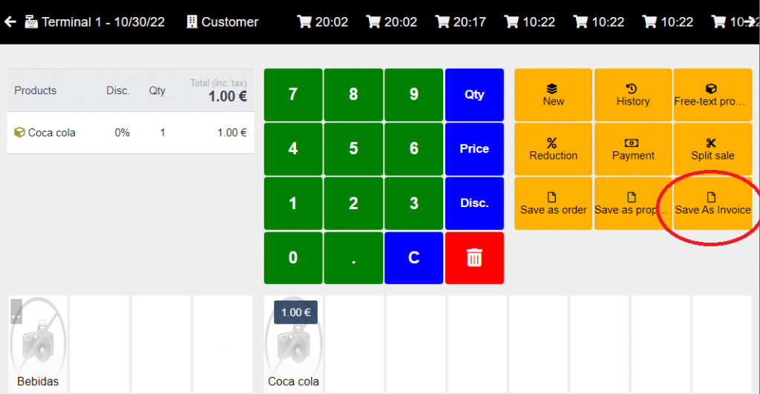Select the Coca cola line in the ticket
This screenshot has width=760, height=394.
point(130,133)
